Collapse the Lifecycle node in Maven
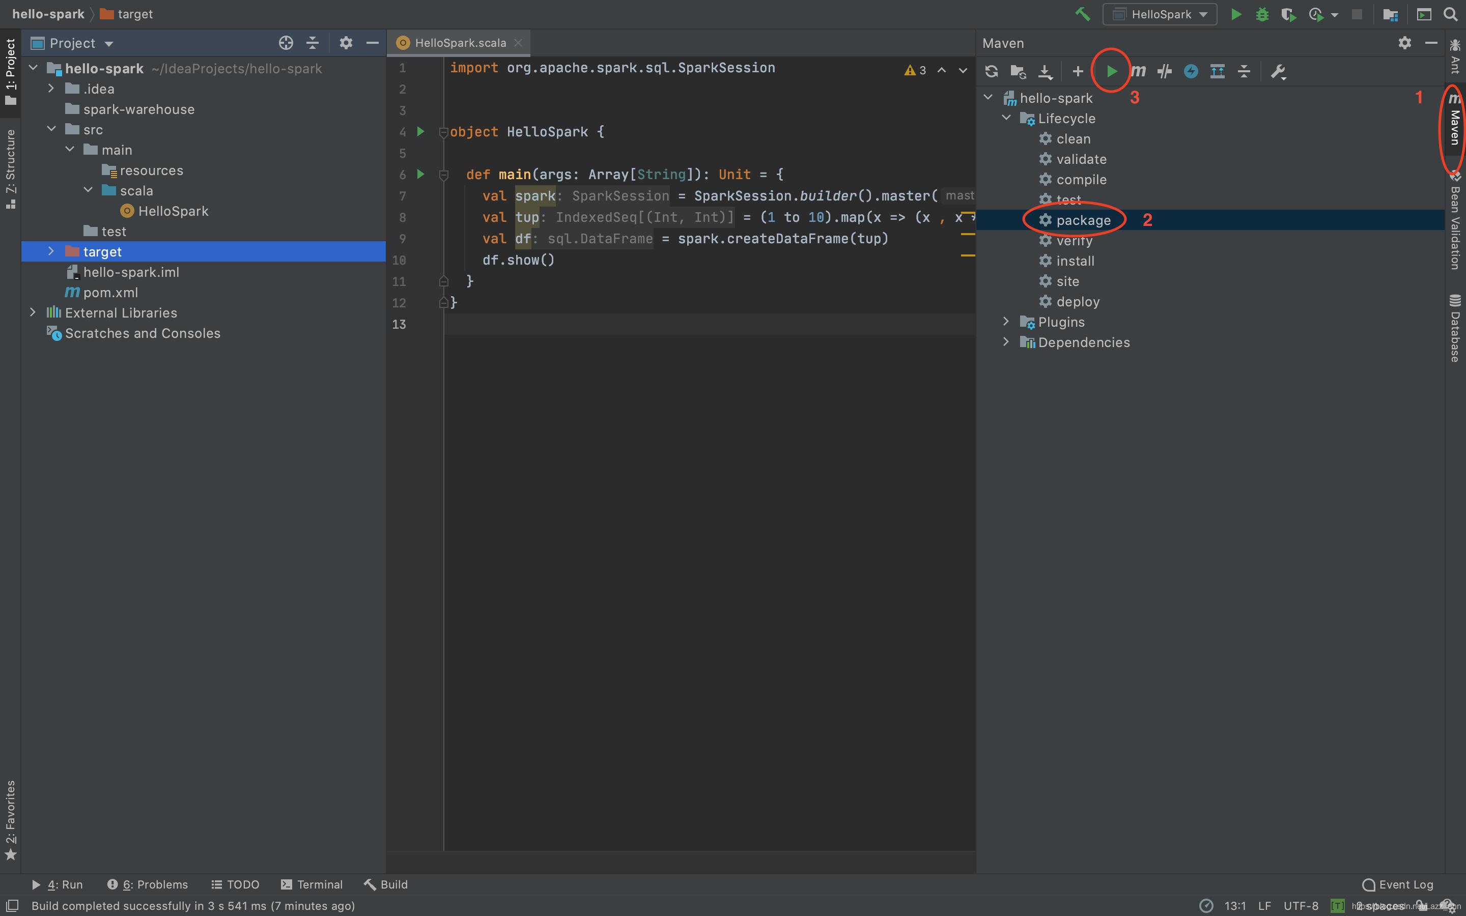1466x916 pixels. [1006, 118]
